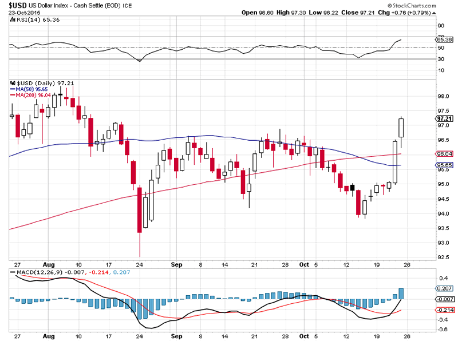Viewport: 458px width, 341px height.
Task: Click the -0.214 MACD signal value tag
Action: pos(444,310)
